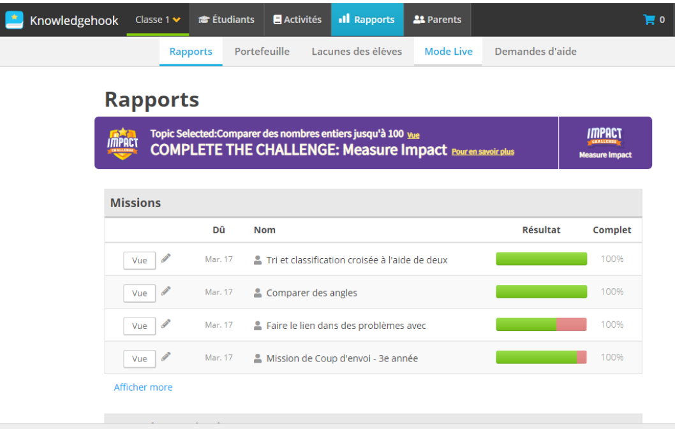Open the Parents menu
Screen dimensions: 675x429
[x=438, y=20]
